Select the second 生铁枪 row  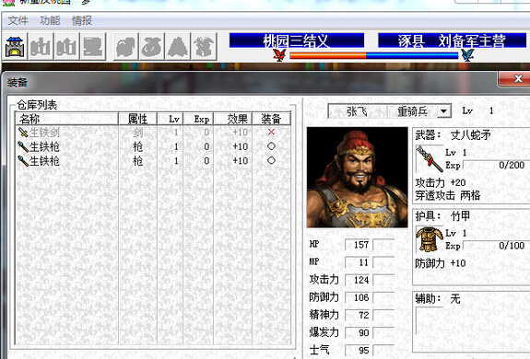coord(153,160)
